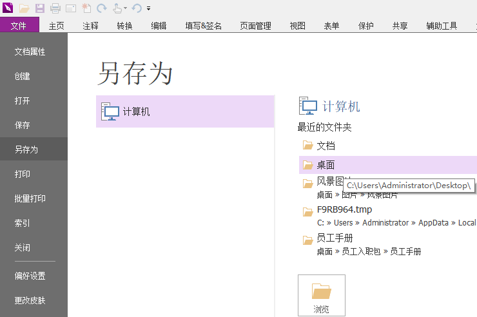The width and height of the screenshot is (477, 317).
Task: Click the 浏览 browse button
Action: [322, 296]
